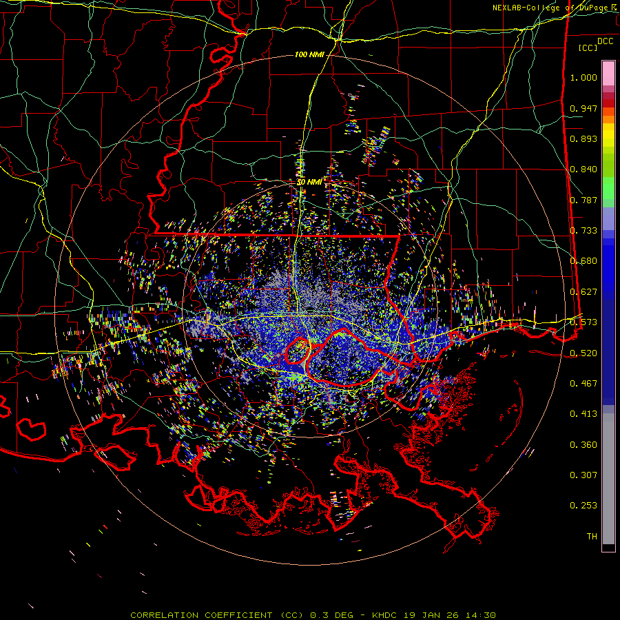Click the red segment of the color bar

[x=608, y=103]
